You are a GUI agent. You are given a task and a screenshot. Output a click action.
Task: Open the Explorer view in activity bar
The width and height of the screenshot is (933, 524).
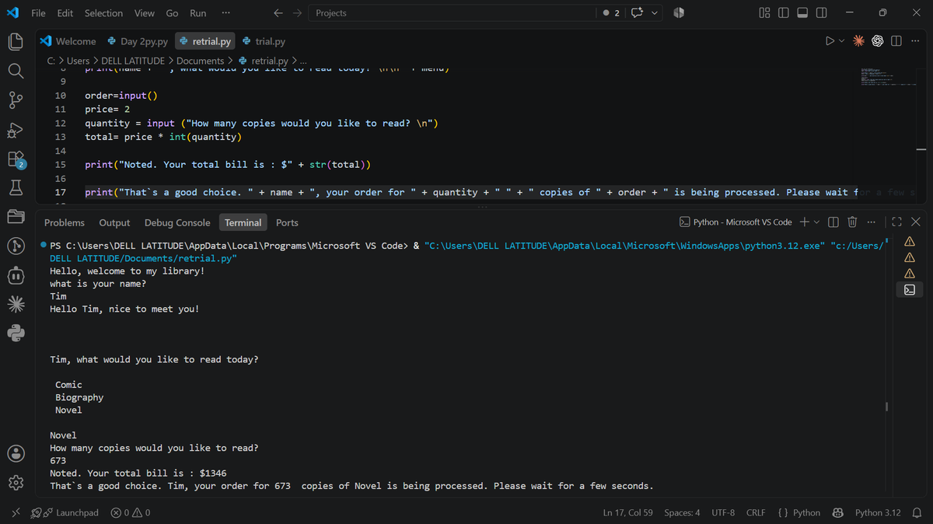(16, 41)
